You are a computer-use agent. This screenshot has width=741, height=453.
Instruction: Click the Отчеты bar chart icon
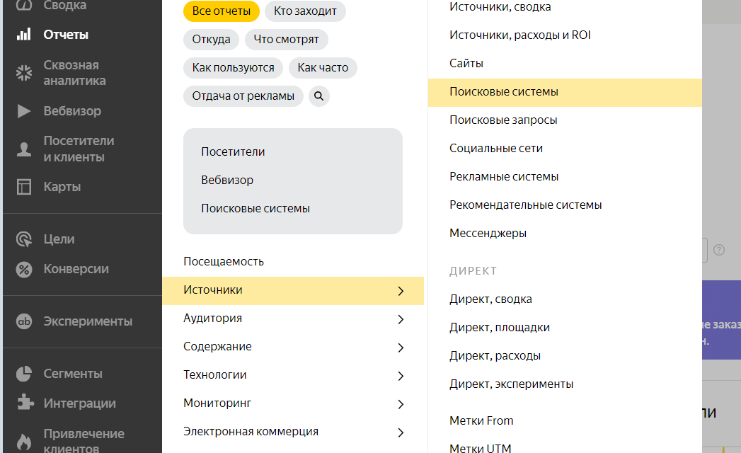point(24,35)
